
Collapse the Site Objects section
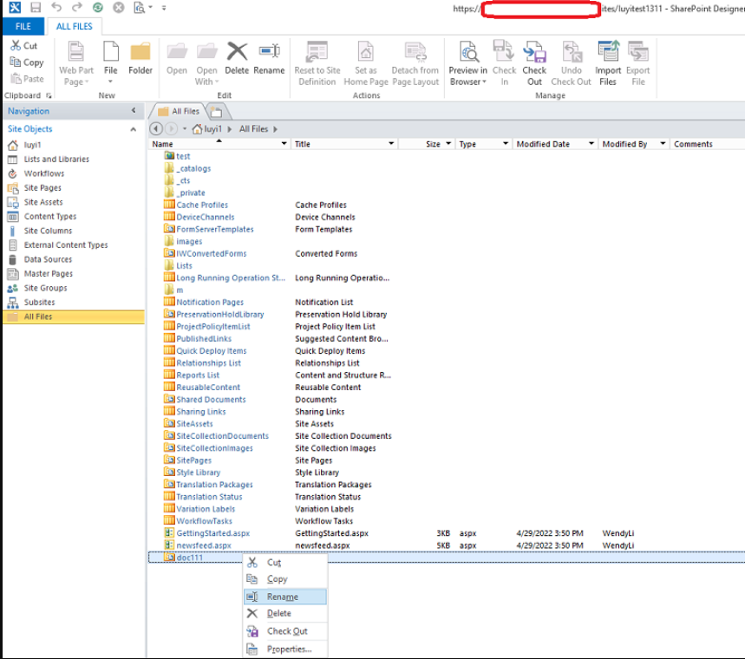134,128
